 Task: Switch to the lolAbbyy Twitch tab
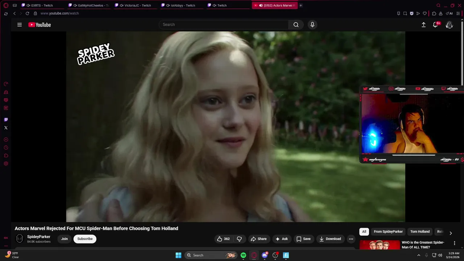182,5
